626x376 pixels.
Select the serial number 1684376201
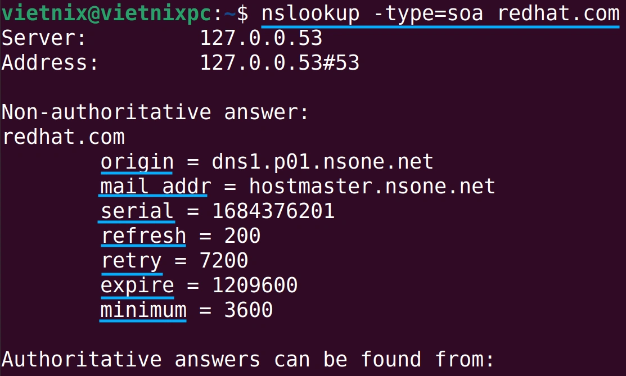click(x=273, y=211)
